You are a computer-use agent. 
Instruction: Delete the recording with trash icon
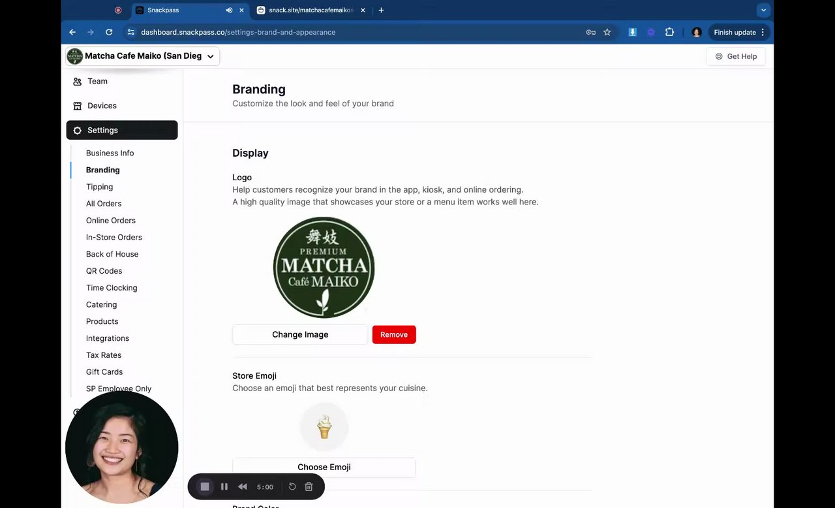click(309, 486)
